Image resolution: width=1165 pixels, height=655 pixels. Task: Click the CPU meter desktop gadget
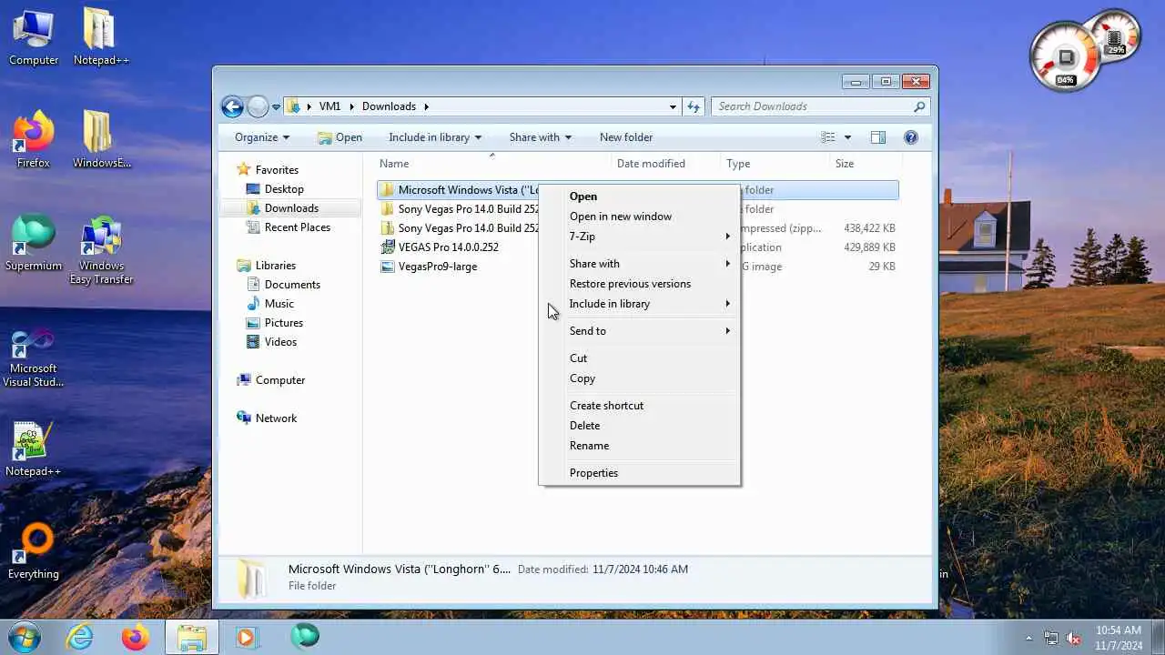pyautogui.click(x=1067, y=56)
